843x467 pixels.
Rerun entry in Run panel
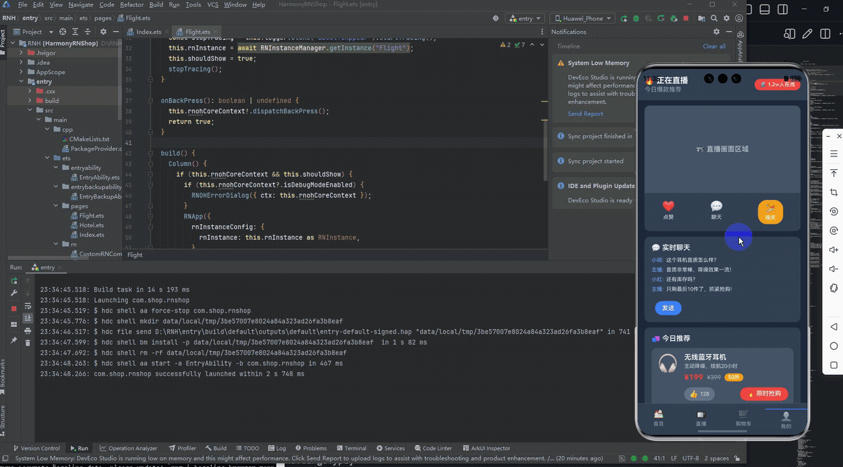[14, 281]
